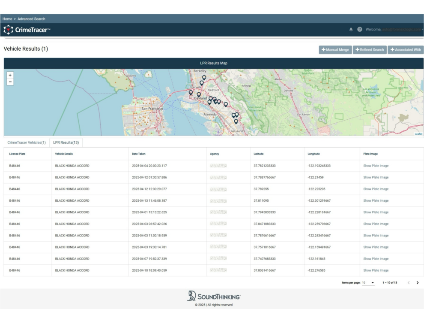This screenshot has height=309, width=424.
Task: Open the Leaflet attribution link
Action: (x=418, y=134)
